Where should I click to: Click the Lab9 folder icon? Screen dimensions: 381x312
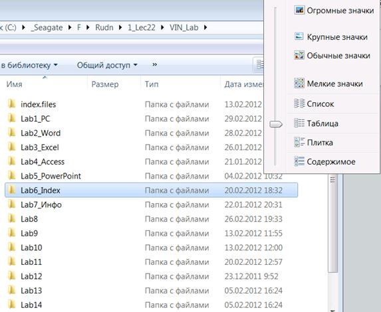tap(11, 233)
